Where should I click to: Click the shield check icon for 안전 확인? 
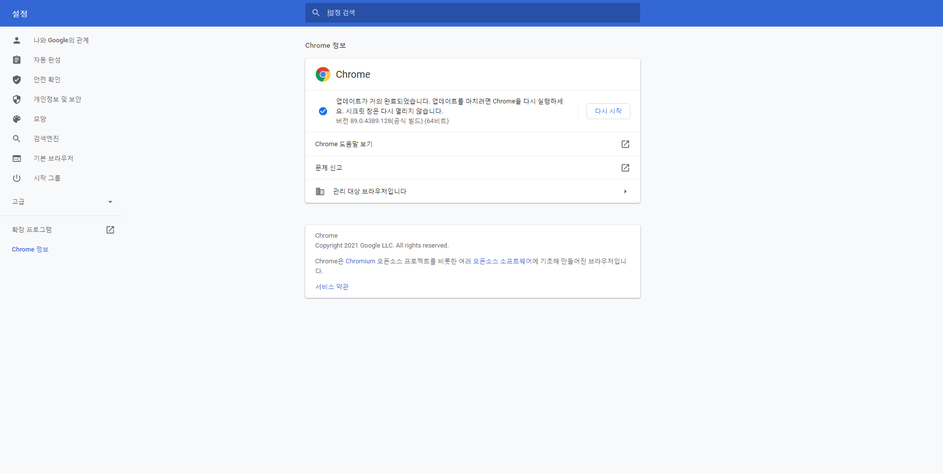pyautogui.click(x=17, y=80)
